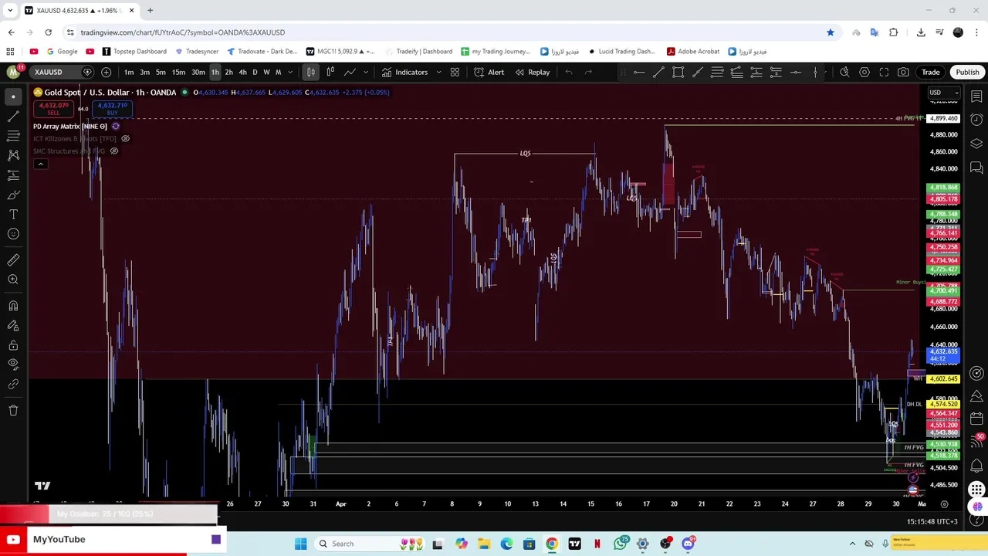
Task: Toggle magnet mode
Action: click(13, 306)
